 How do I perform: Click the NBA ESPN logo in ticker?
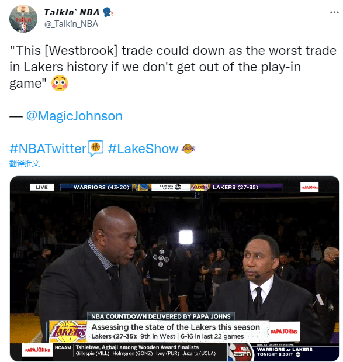pos(240,352)
